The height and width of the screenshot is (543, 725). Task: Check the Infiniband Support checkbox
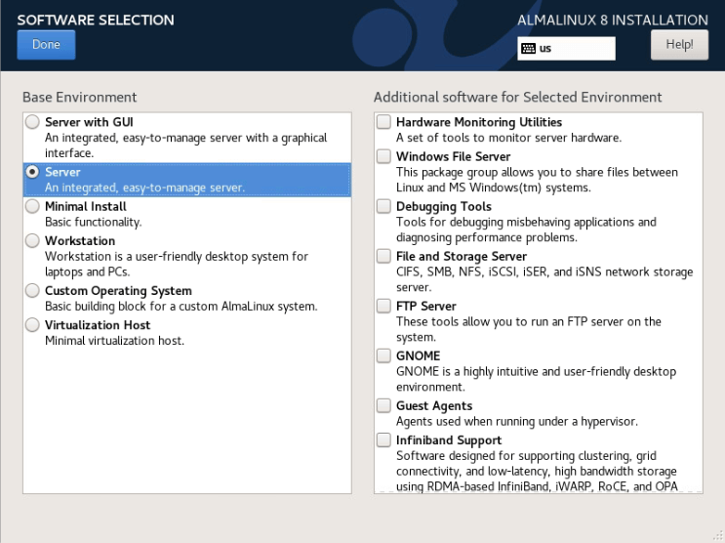pyautogui.click(x=383, y=439)
